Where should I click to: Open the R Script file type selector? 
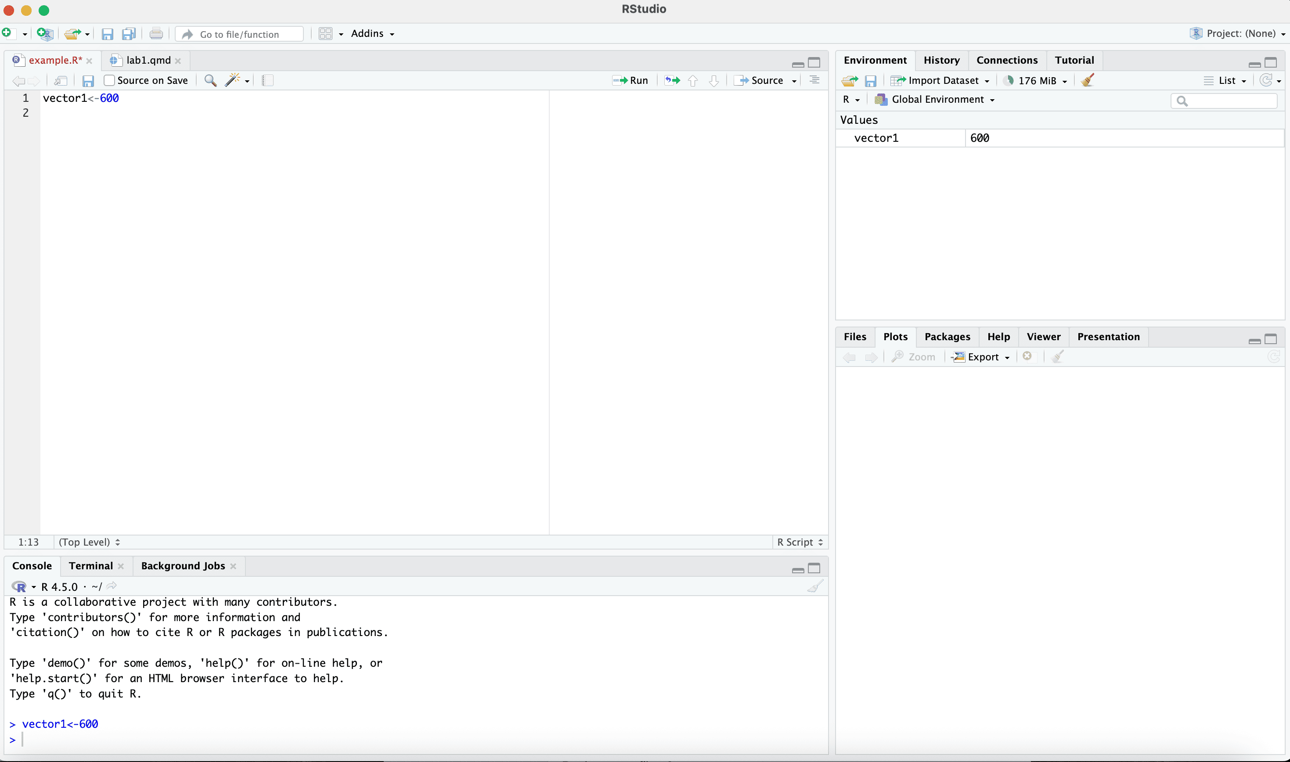coord(800,542)
